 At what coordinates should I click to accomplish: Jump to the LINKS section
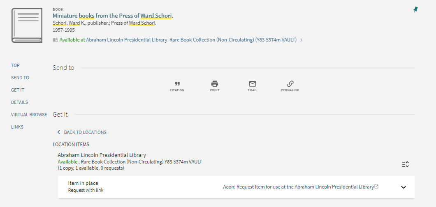[x=17, y=127]
